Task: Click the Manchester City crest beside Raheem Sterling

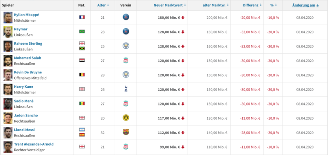Action: point(126,46)
